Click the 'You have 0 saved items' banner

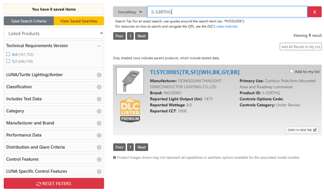(53, 9)
